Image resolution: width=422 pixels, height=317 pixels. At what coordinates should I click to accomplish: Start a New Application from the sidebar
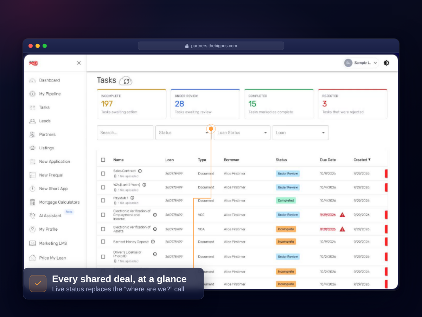pyautogui.click(x=55, y=162)
